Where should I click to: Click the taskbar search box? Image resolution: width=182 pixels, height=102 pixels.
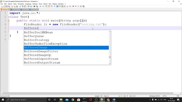[26, 99]
